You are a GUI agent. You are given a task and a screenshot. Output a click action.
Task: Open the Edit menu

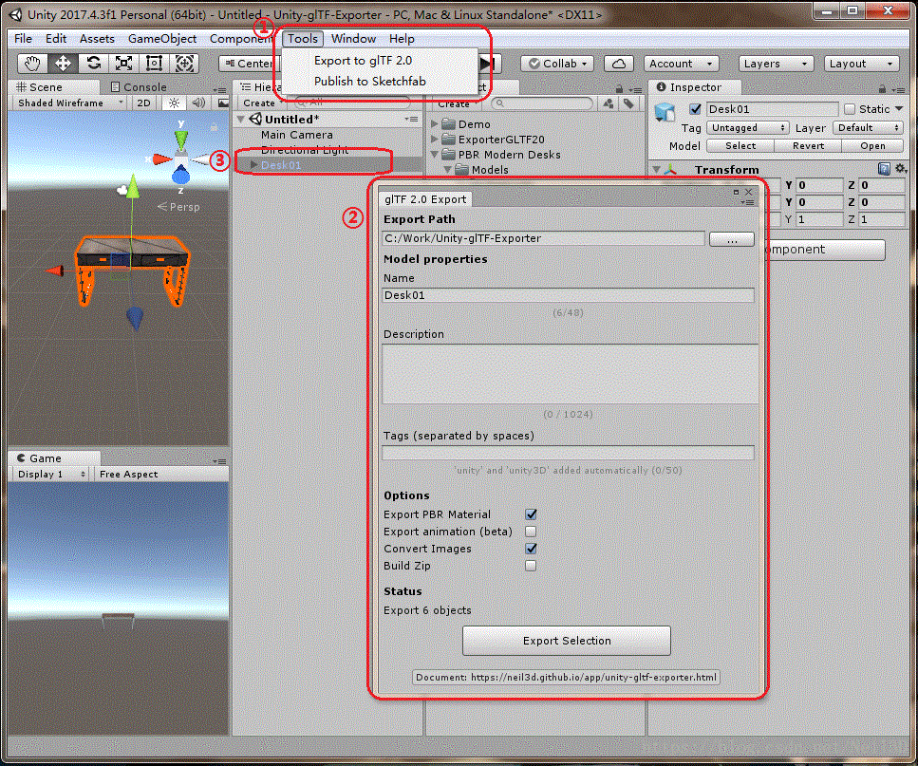56,39
